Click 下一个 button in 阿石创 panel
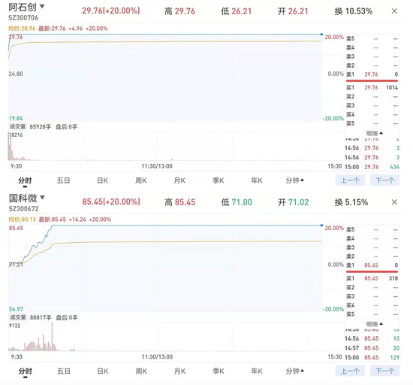413x385 pixels. (384, 180)
